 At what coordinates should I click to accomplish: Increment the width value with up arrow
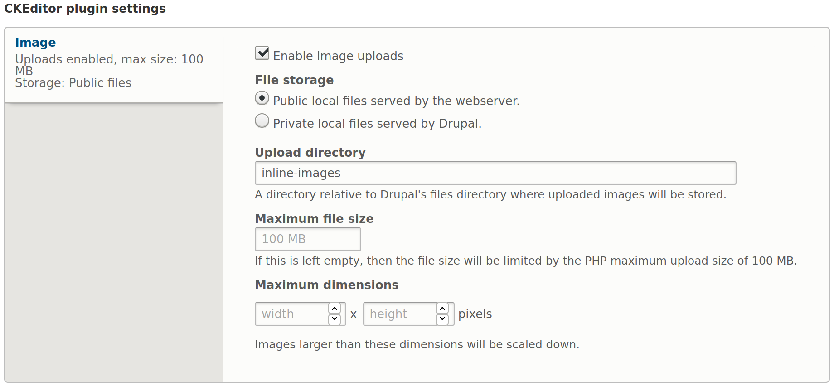point(335,309)
